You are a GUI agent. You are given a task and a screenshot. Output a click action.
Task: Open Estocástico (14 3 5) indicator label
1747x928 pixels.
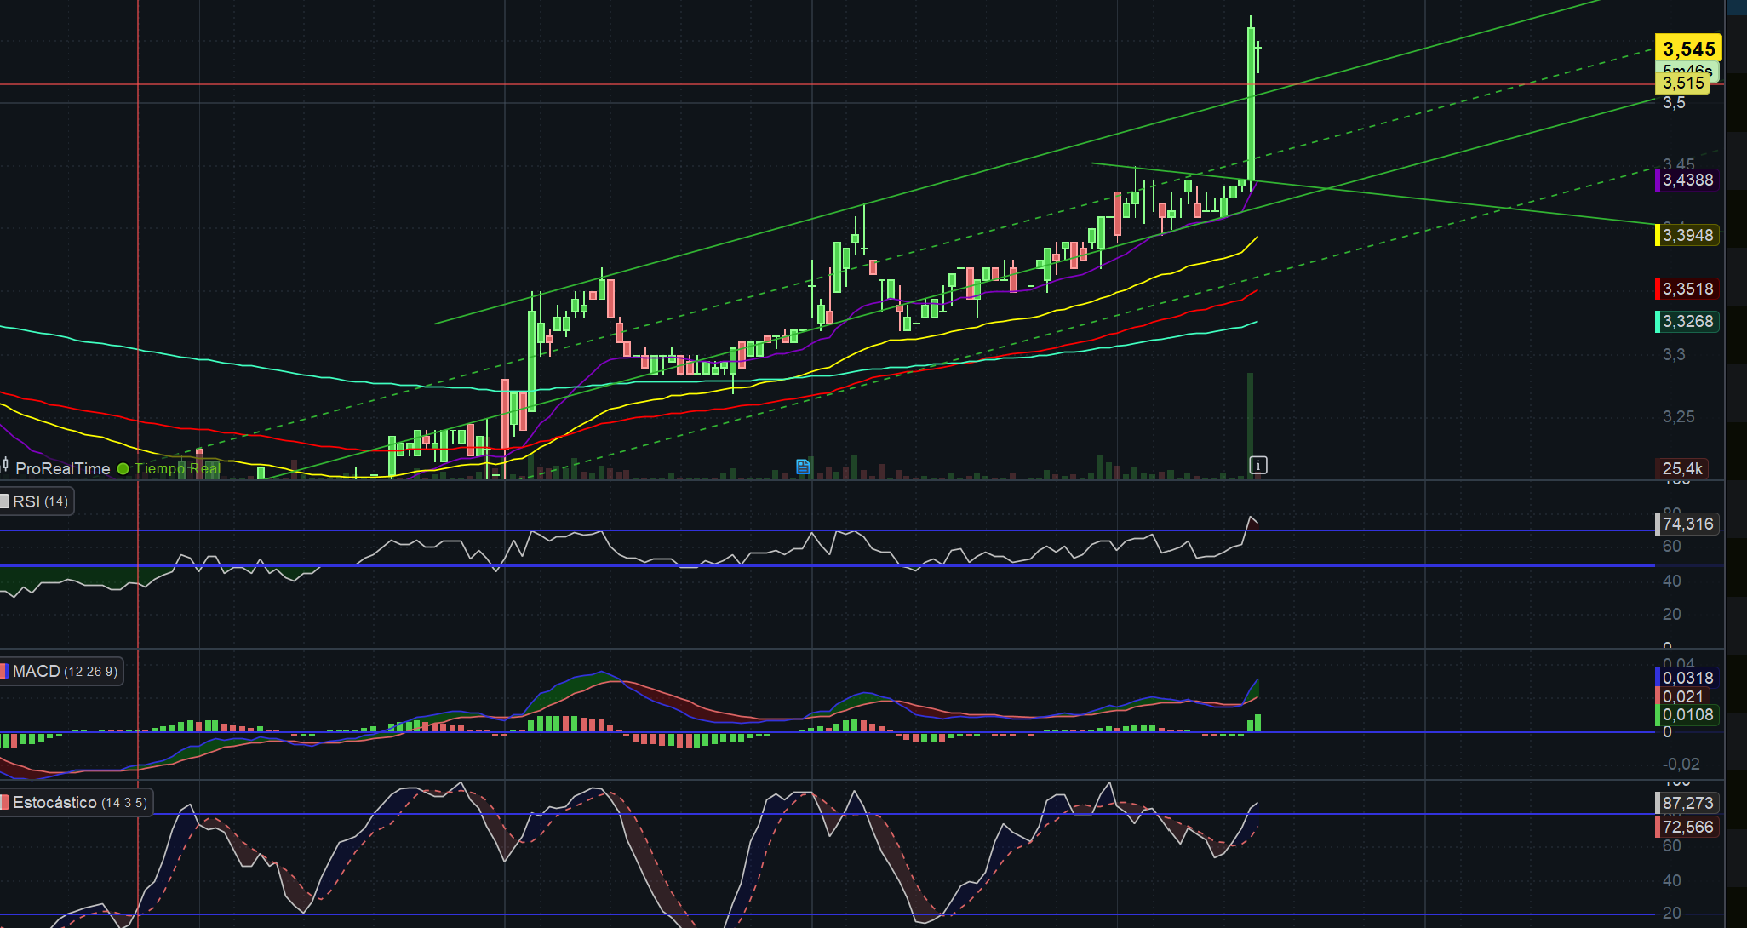[80, 803]
